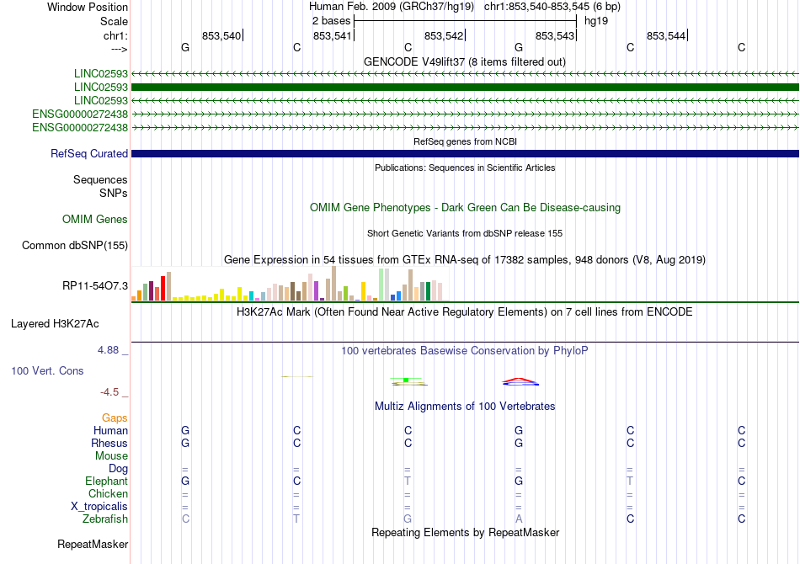Click the Scale label in the ruler

114,21
